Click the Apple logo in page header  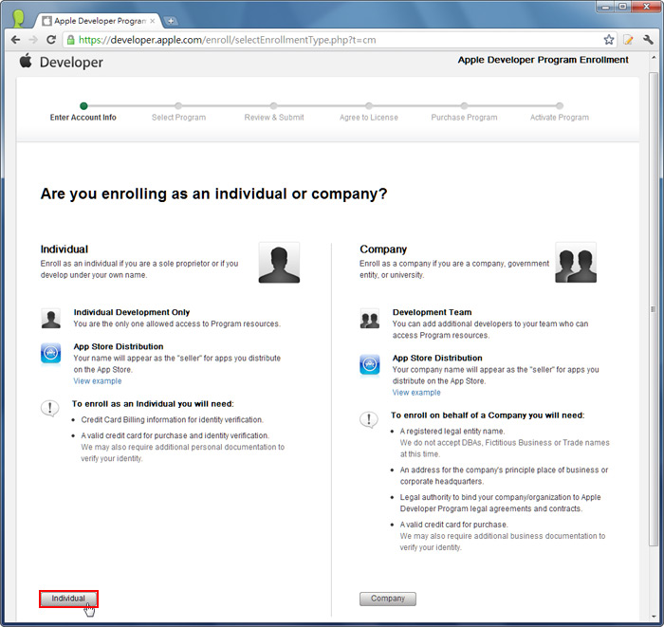click(x=26, y=61)
